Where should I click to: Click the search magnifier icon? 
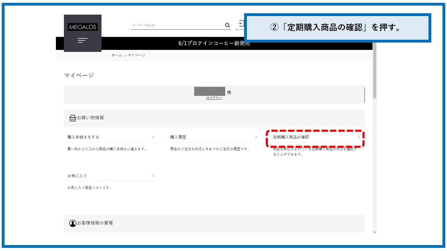pos(228,25)
